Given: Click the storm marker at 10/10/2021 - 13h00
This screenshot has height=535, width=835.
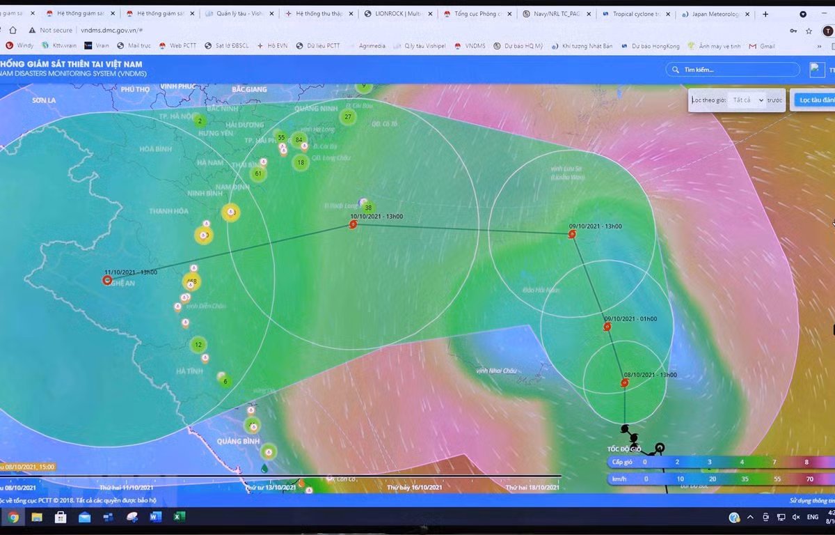Looking at the screenshot, I should point(353,225).
